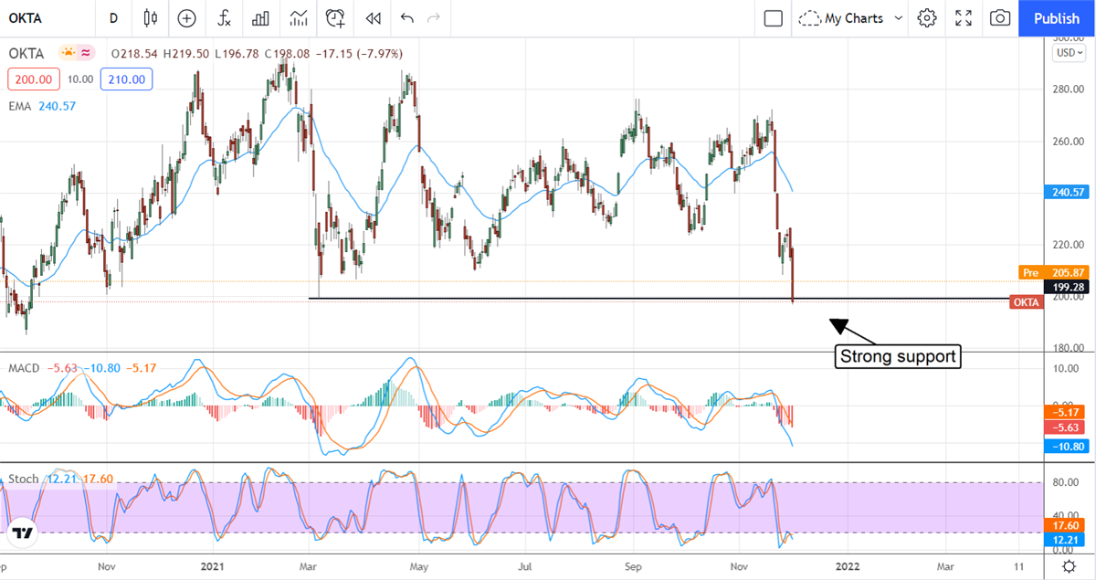Click the Undo arrow
The height and width of the screenshot is (580, 1096).
406,18
